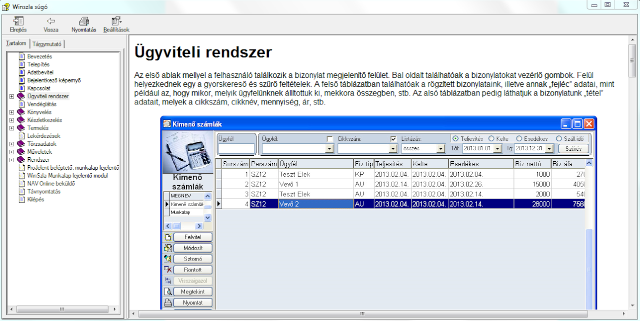The height and width of the screenshot is (321, 640).
Task: Click the empty Ügyfél input field
Action: click(236, 149)
